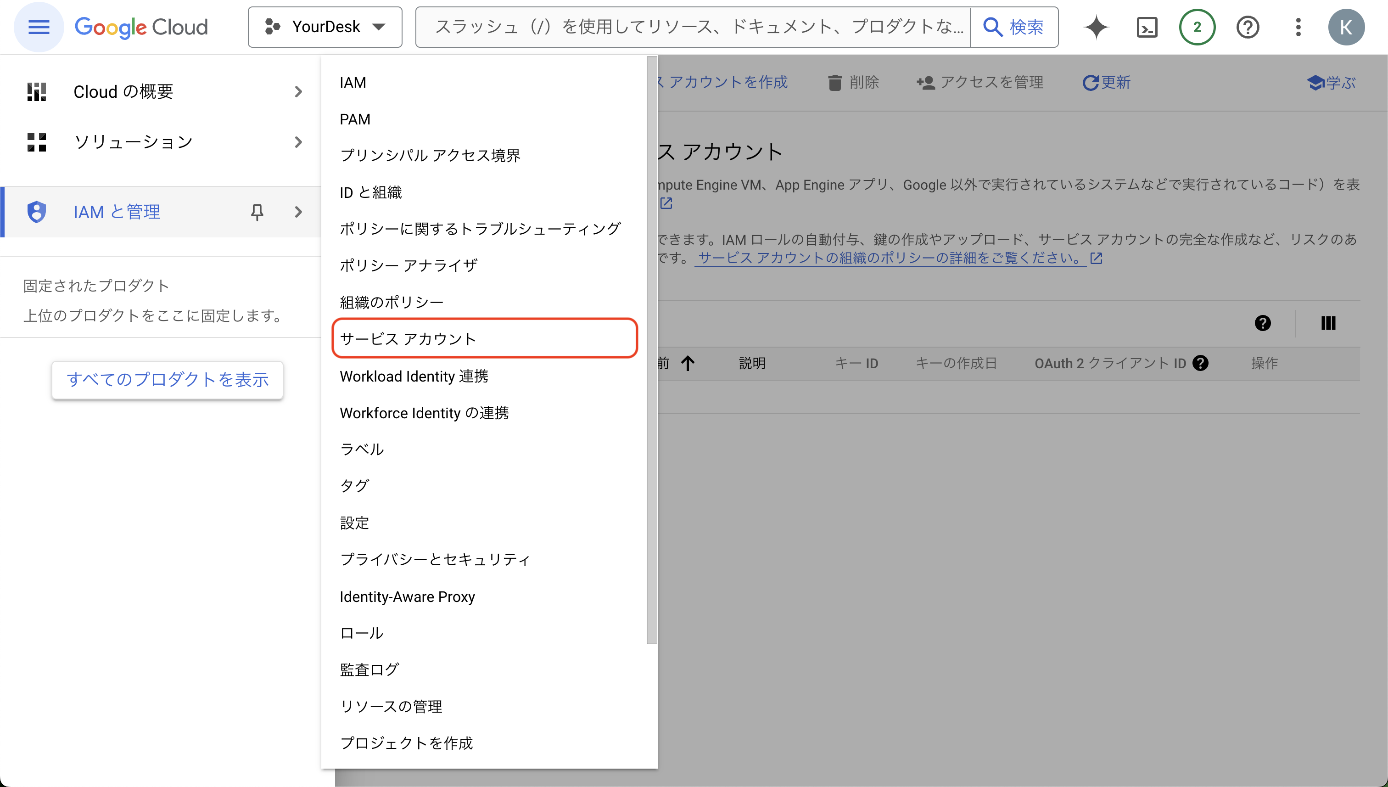Click the 説明 column header
1388x787 pixels.
(751, 363)
